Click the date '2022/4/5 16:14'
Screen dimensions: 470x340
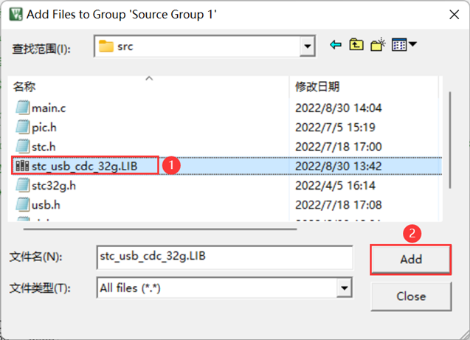[x=335, y=185]
